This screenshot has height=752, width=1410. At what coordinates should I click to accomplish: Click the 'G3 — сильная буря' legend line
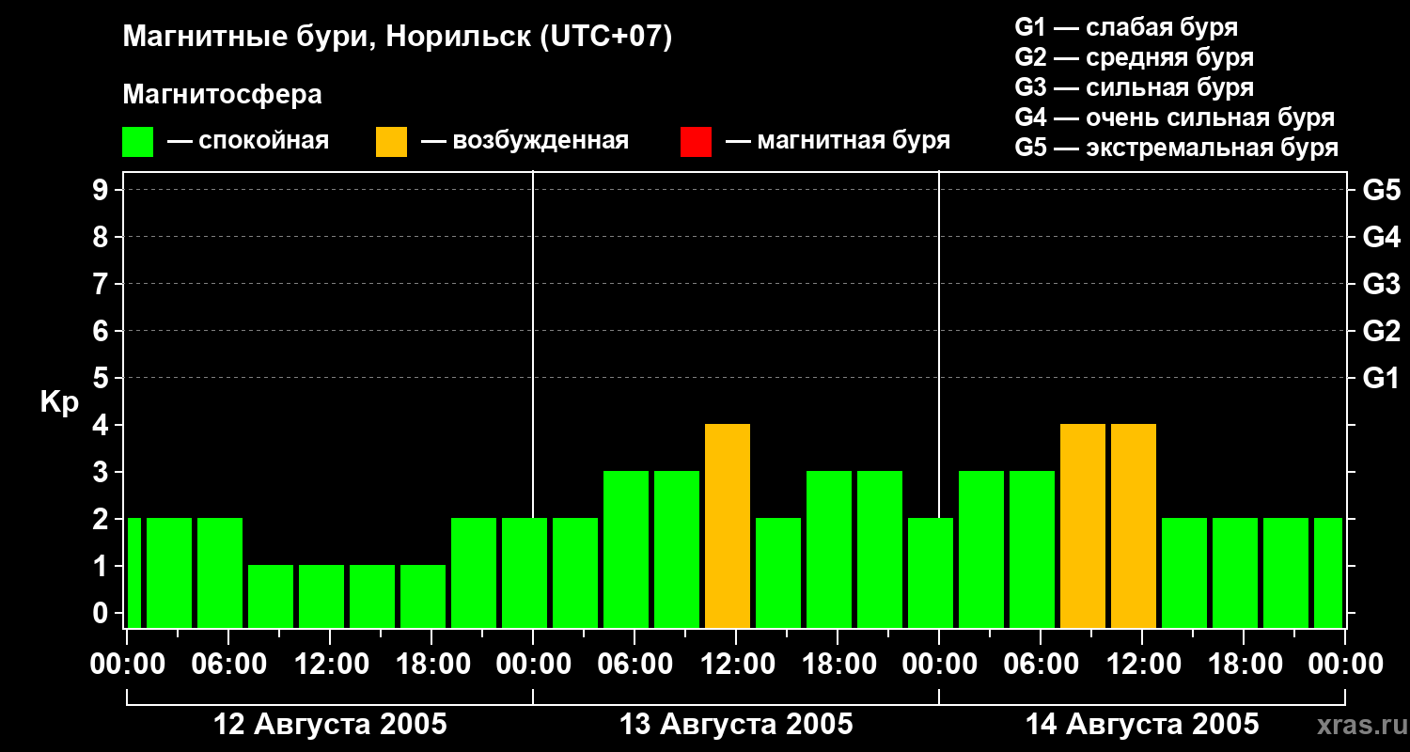coord(1134,87)
